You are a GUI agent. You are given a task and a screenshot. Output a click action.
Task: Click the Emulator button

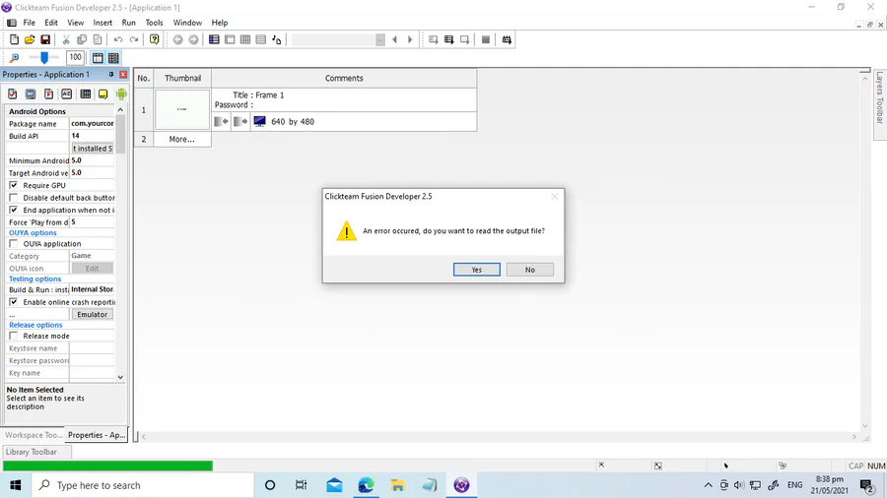[93, 315]
